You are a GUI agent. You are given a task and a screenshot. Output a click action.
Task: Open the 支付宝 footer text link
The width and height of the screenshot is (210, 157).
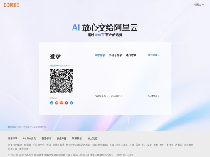[x=170, y=145]
